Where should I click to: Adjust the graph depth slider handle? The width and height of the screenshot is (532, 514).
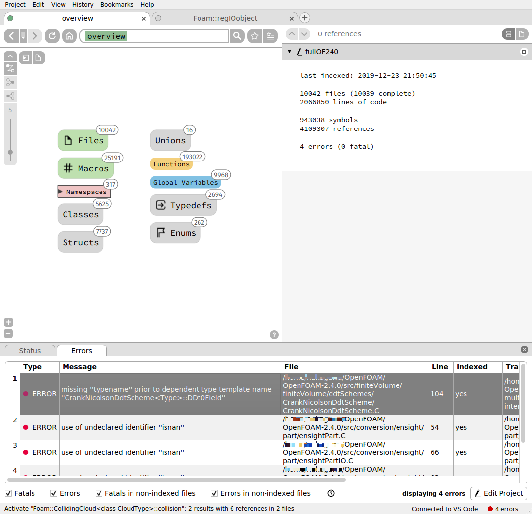coord(10,152)
